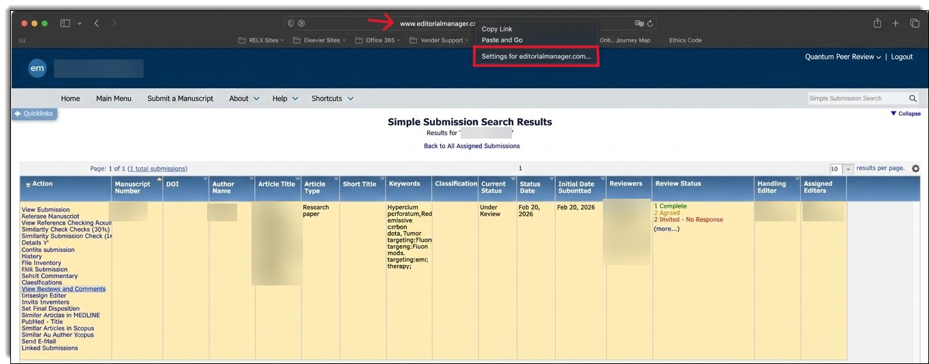Expand the Quicklinks panel
This screenshot has height=364, width=929.
click(33, 113)
